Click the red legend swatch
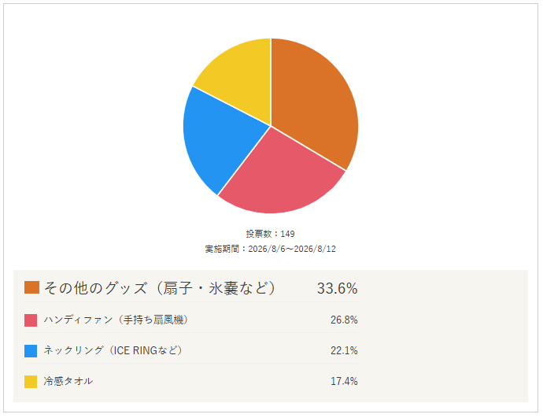The image size is (543, 418). coord(31,320)
